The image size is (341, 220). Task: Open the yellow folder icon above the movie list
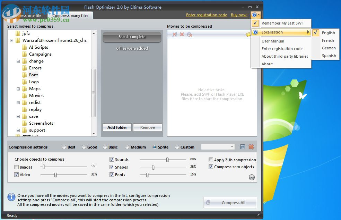point(249,34)
